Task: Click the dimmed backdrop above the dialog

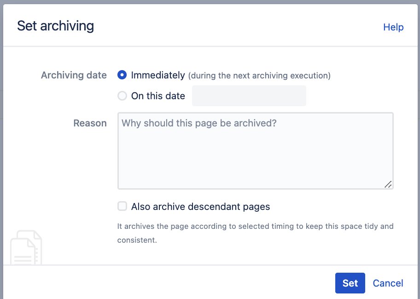Action: pyautogui.click(x=210, y=1)
